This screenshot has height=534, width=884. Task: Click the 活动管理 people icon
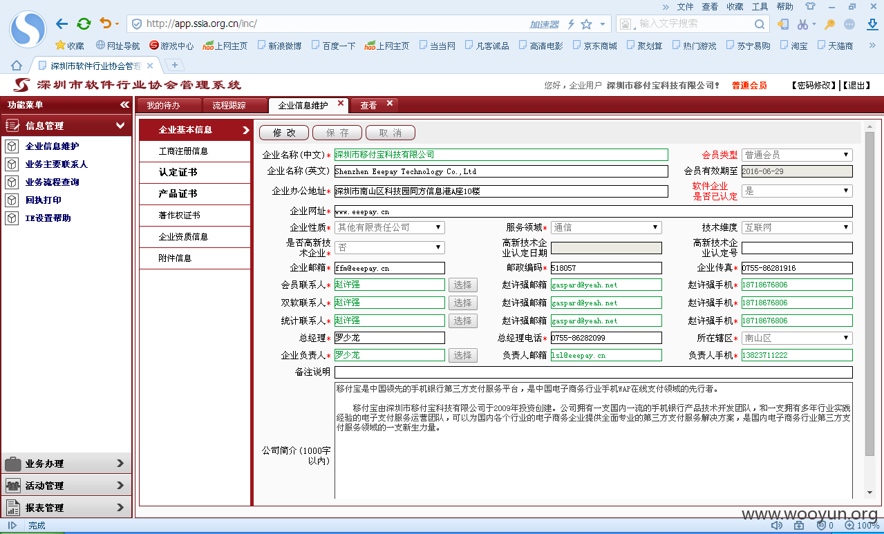click(x=12, y=486)
